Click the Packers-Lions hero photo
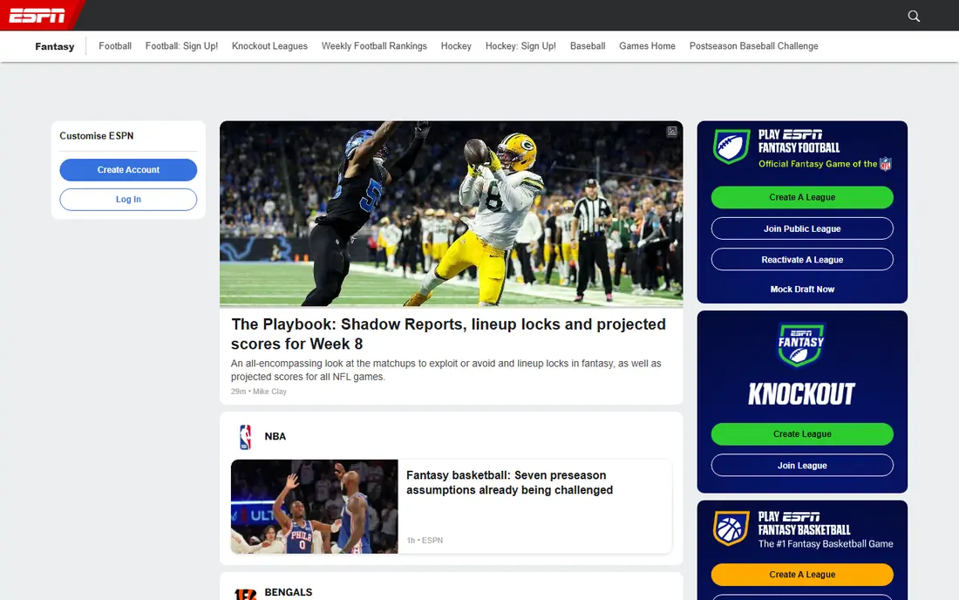This screenshot has height=600, width=959. (452, 214)
